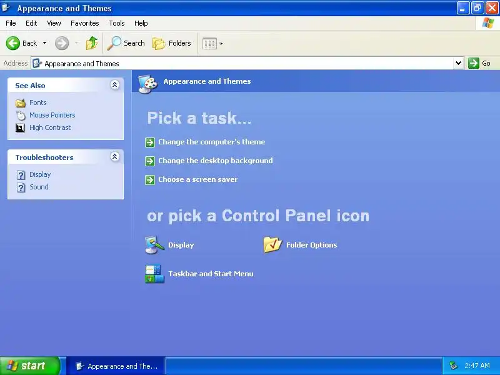Image resolution: width=500 pixels, height=375 pixels.
Task: Open the File menu
Action: pyautogui.click(x=11, y=23)
